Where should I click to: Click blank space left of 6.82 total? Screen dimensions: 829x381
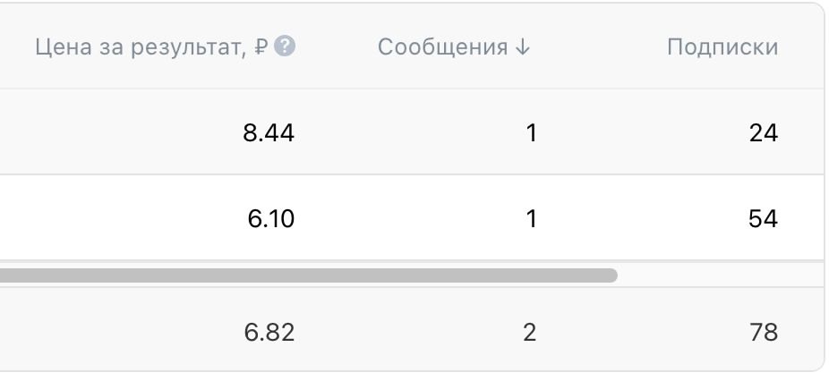(107, 333)
